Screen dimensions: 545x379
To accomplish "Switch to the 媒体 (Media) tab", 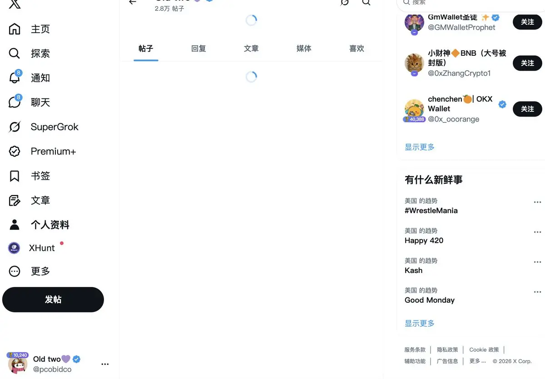I will [304, 49].
